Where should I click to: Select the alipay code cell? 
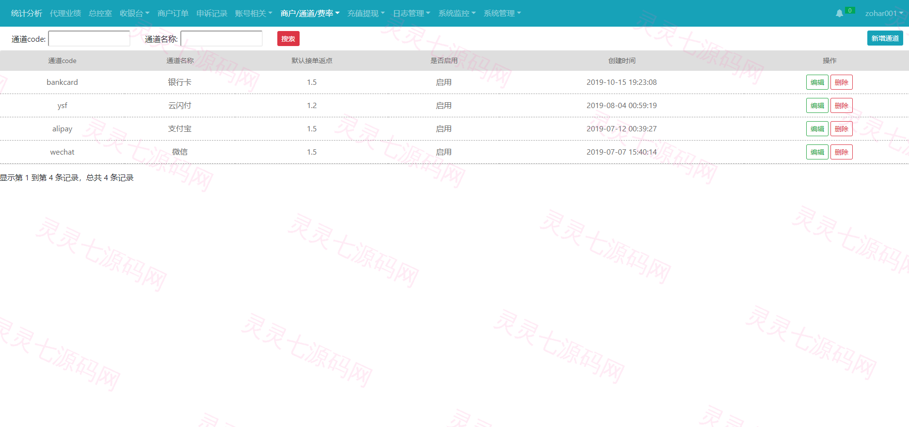point(62,129)
